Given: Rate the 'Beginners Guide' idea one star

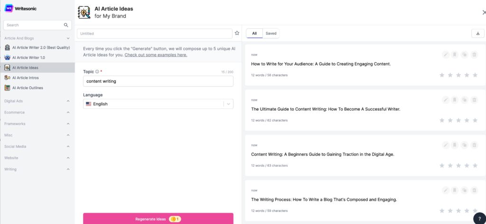Looking at the screenshot, I should point(442,166).
